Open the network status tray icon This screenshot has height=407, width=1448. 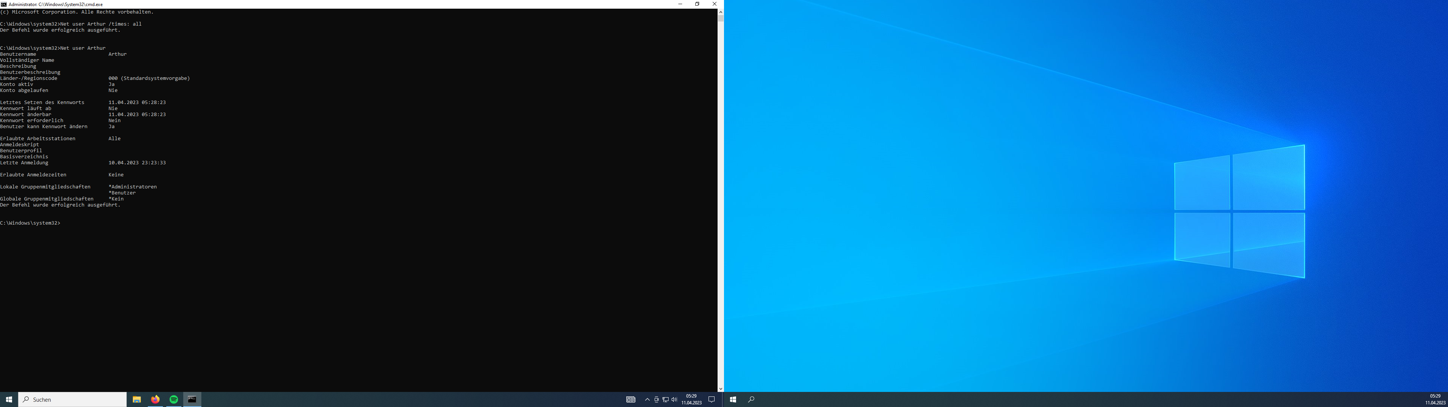(665, 400)
